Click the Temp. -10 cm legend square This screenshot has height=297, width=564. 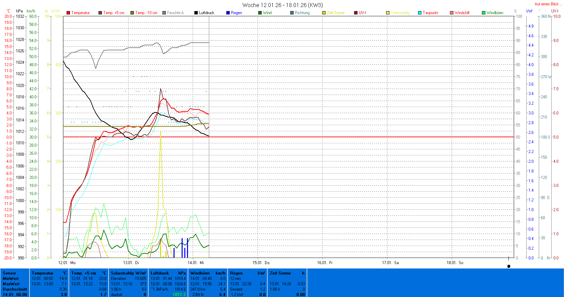132,13
